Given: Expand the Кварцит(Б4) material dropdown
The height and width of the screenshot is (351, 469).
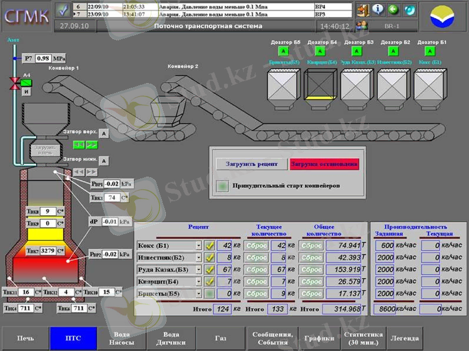Looking at the screenshot, I should pyautogui.click(x=198, y=281).
